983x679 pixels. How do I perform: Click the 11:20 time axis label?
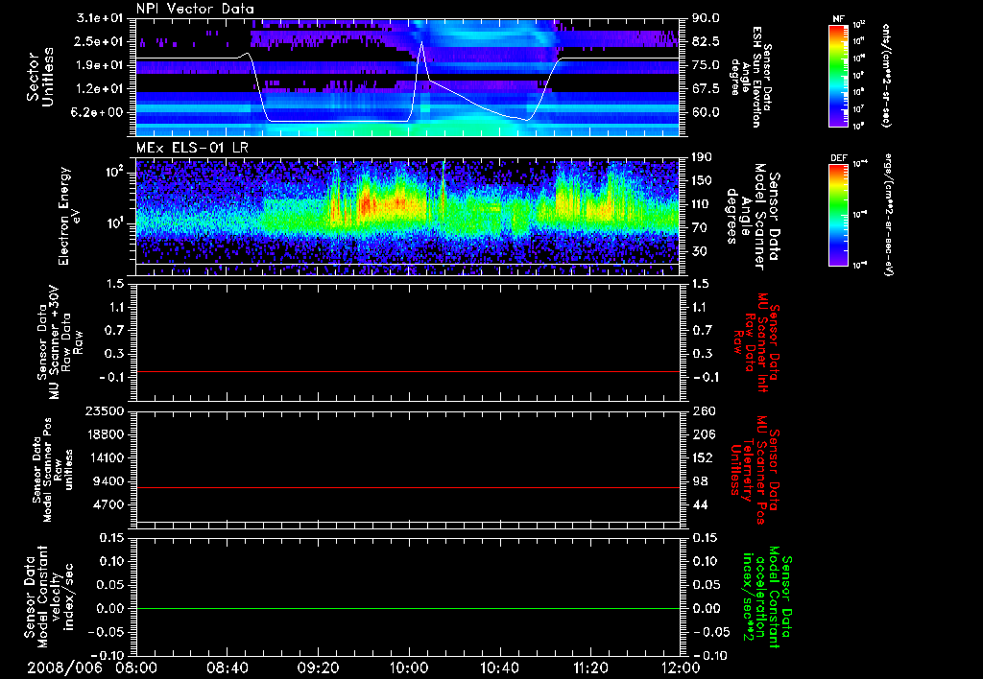point(590,667)
